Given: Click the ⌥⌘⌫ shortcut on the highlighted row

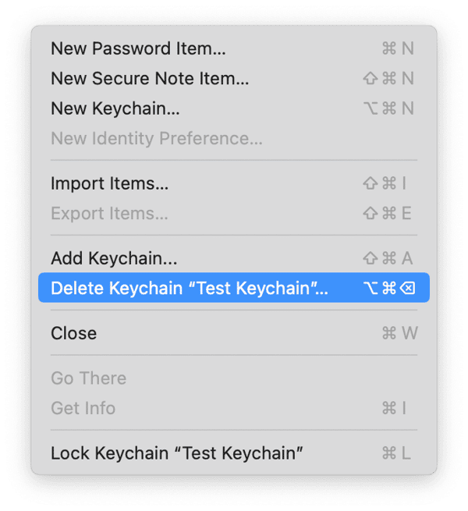Looking at the screenshot, I should [390, 288].
